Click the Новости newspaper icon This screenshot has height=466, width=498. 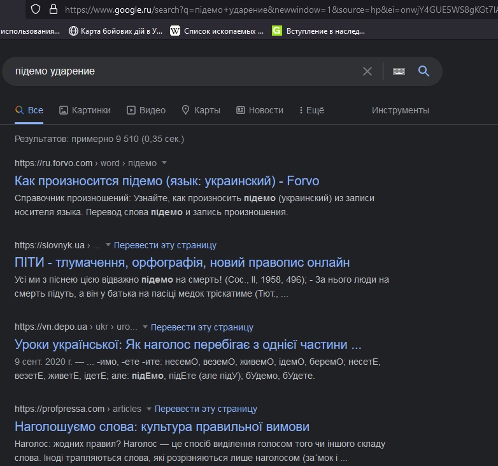point(241,110)
